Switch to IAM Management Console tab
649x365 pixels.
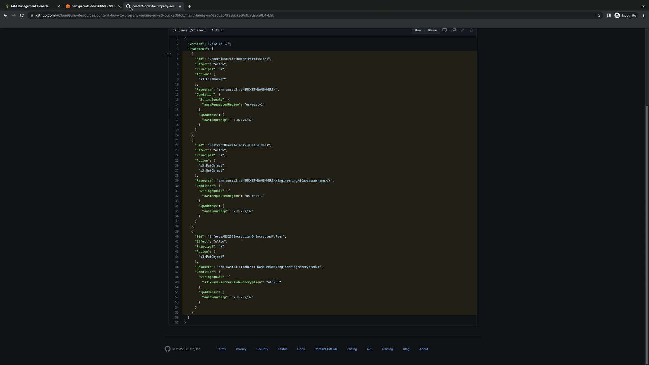(30, 6)
